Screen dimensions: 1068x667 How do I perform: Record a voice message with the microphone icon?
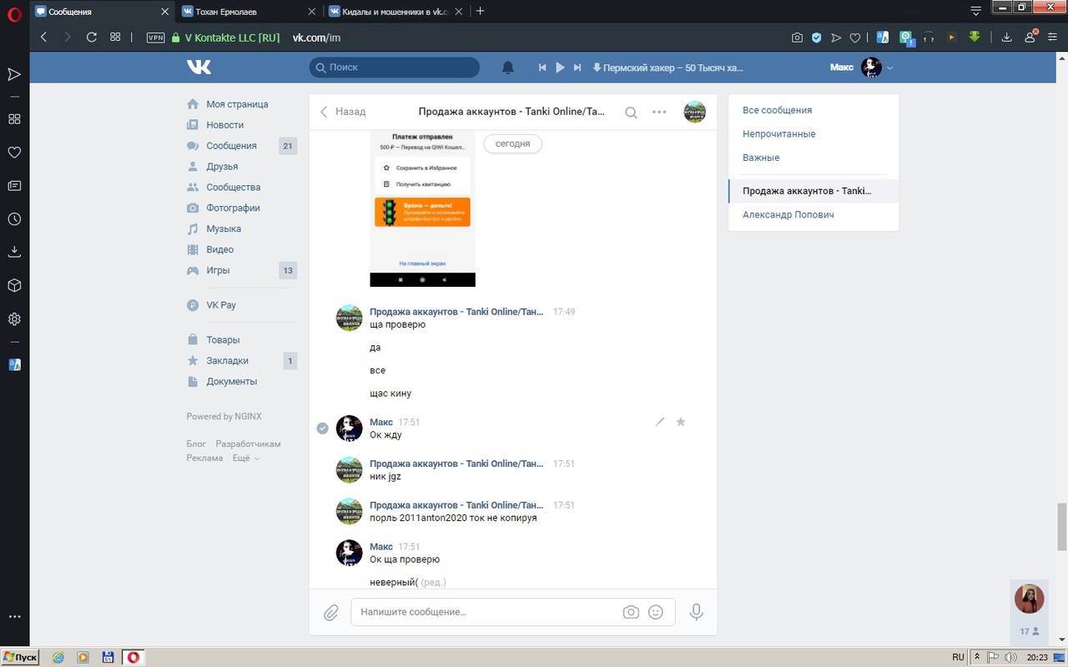[x=696, y=612]
